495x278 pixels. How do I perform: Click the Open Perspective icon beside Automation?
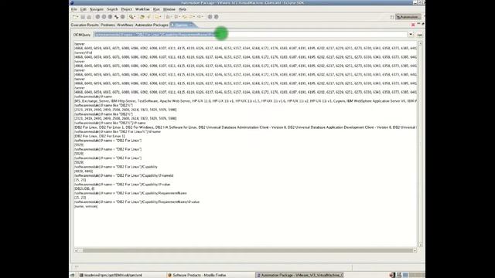(392, 17)
